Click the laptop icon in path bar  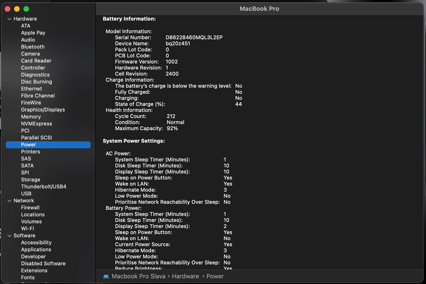[x=106, y=276]
